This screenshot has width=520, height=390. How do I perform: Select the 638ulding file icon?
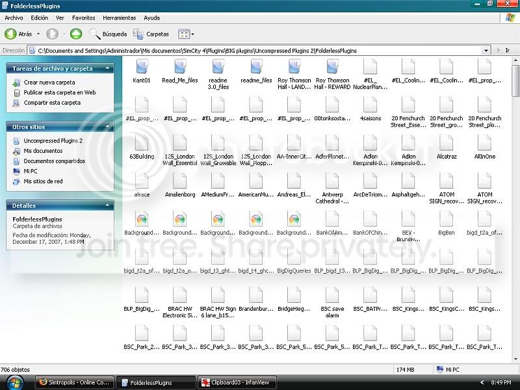142,143
